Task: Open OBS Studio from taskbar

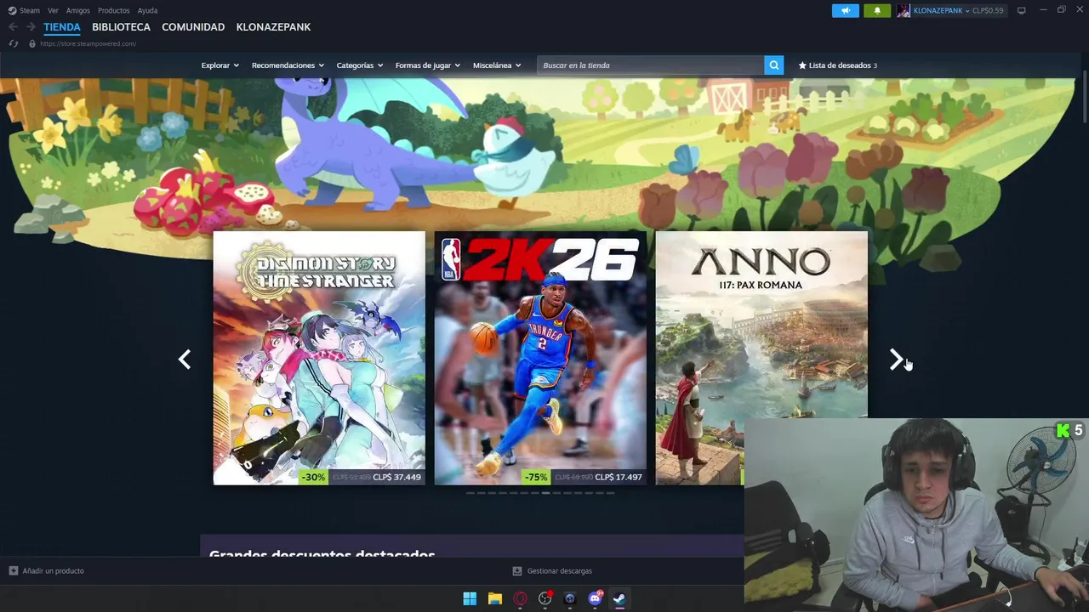Action: click(x=545, y=598)
